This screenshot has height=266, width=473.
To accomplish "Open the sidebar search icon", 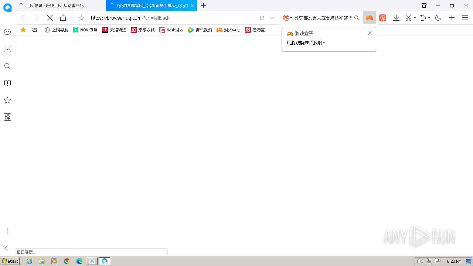I will coord(7,66).
